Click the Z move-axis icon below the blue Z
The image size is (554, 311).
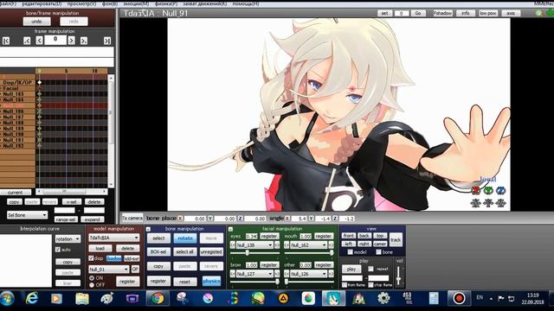tap(500, 203)
